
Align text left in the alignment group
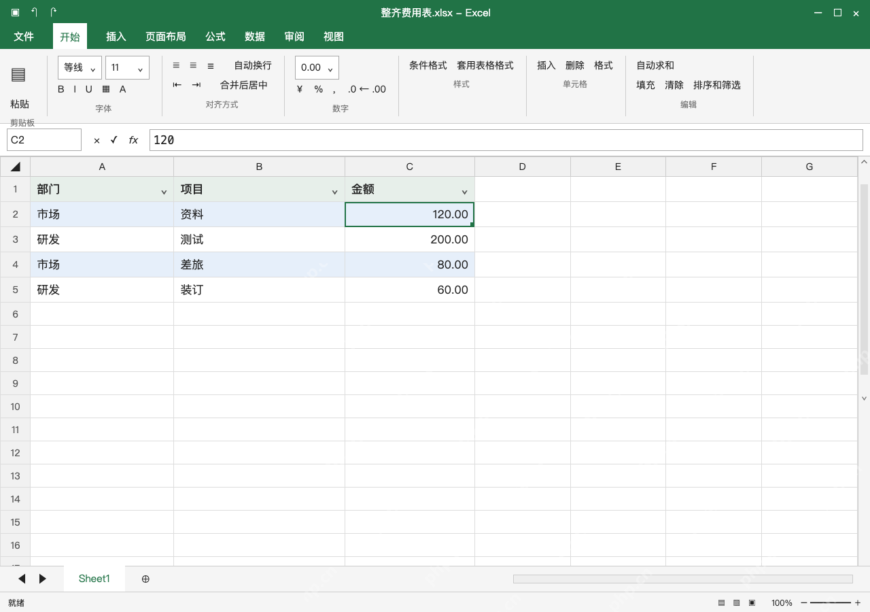(x=176, y=65)
